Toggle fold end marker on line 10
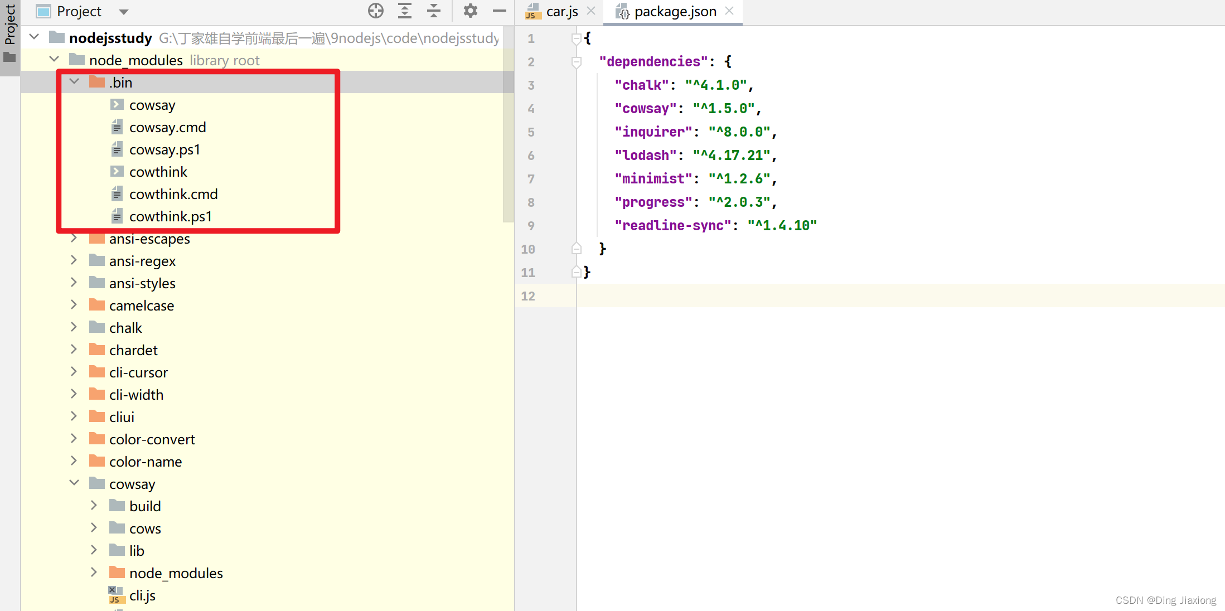This screenshot has height=611, width=1225. 577,249
